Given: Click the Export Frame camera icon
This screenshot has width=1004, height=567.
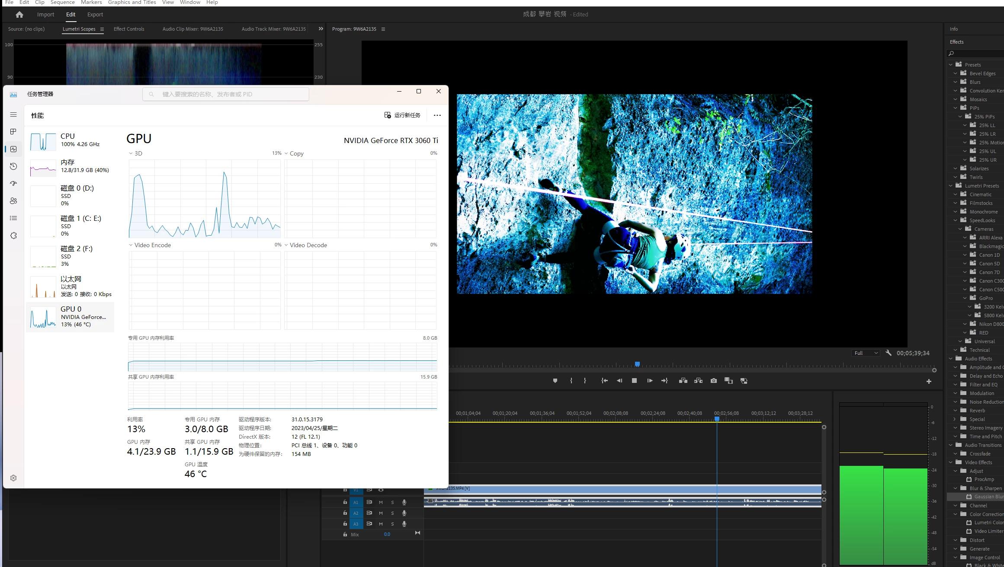Looking at the screenshot, I should click(713, 381).
